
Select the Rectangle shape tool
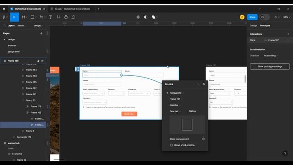[33, 17]
